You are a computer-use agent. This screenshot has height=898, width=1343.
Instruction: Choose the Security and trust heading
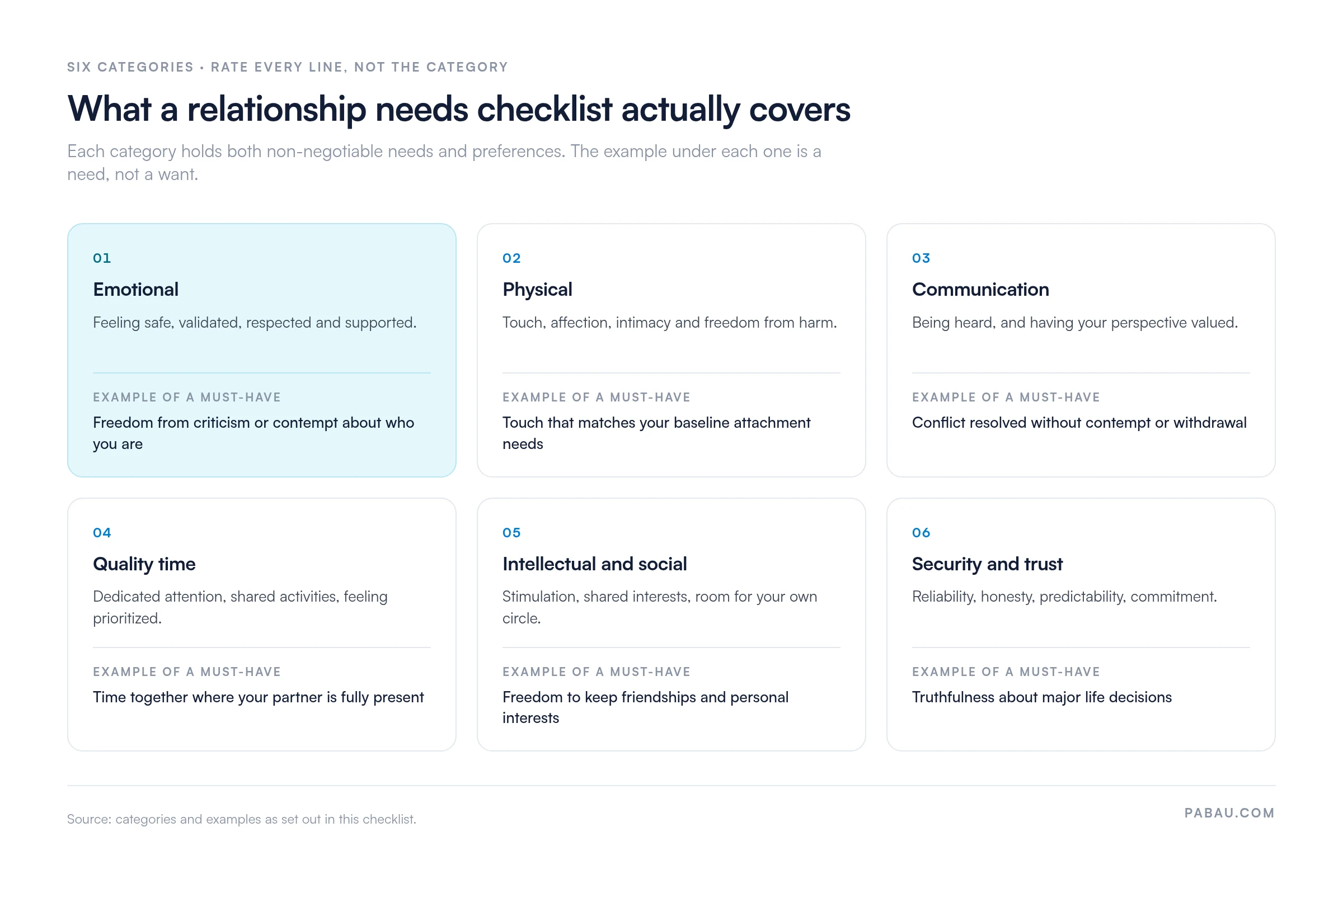pyautogui.click(x=987, y=564)
